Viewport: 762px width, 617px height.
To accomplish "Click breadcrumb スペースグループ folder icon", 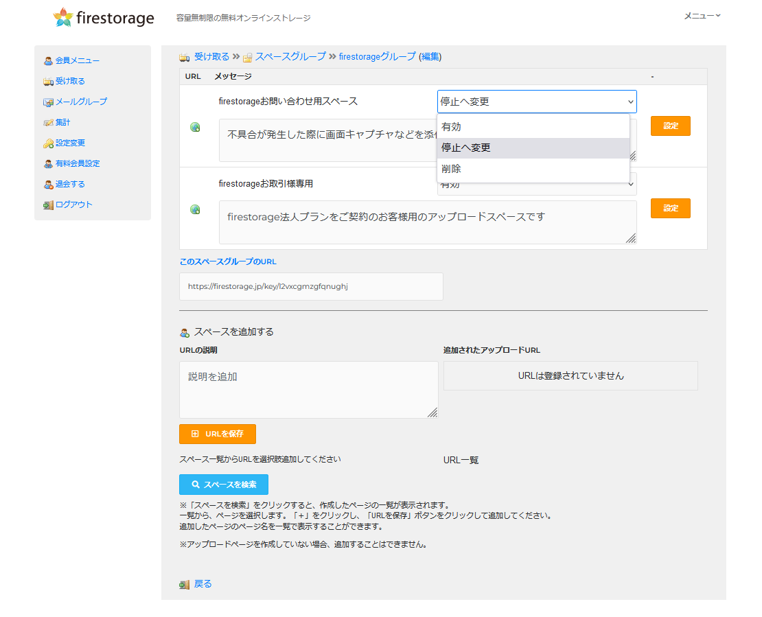I will [247, 58].
